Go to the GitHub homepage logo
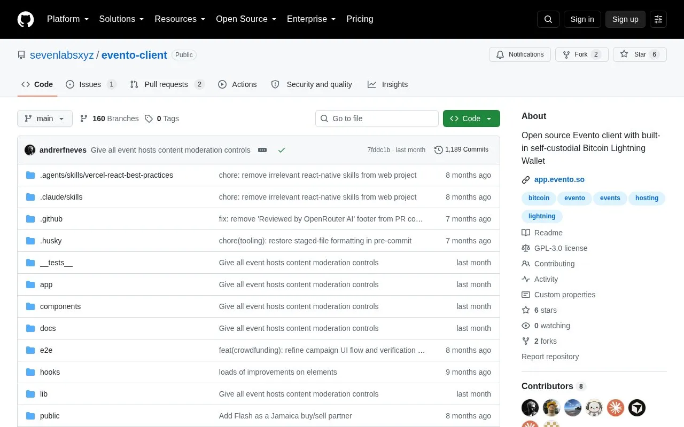The image size is (684, 427). pyautogui.click(x=26, y=19)
